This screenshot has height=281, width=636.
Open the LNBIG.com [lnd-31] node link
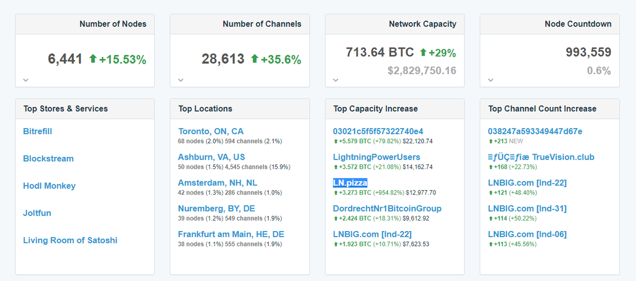coord(527,208)
